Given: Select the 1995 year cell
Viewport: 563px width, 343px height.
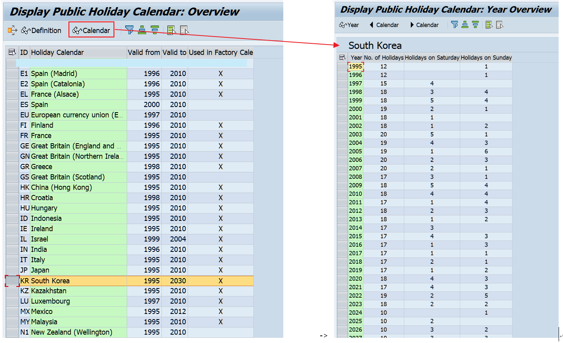Looking at the screenshot, I should click(355, 66).
